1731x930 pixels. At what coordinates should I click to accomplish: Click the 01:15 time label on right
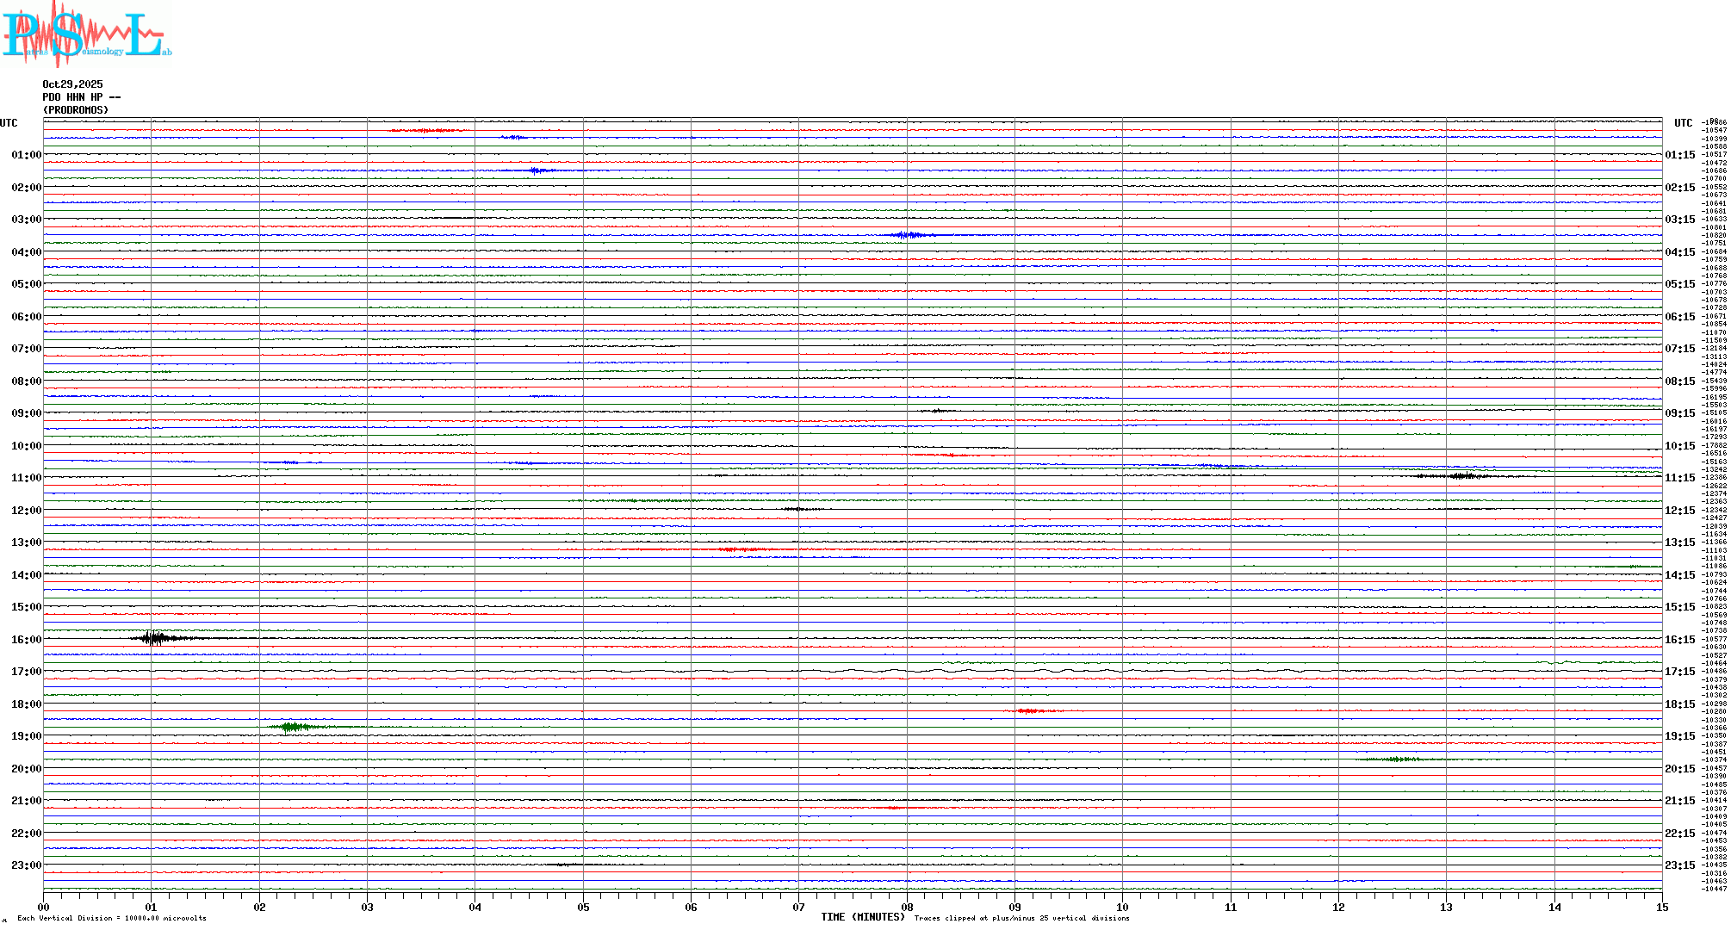tap(1679, 156)
